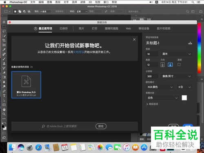Set the Subtract from Selection mode
204x153 pixels.
[x=24, y=11]
